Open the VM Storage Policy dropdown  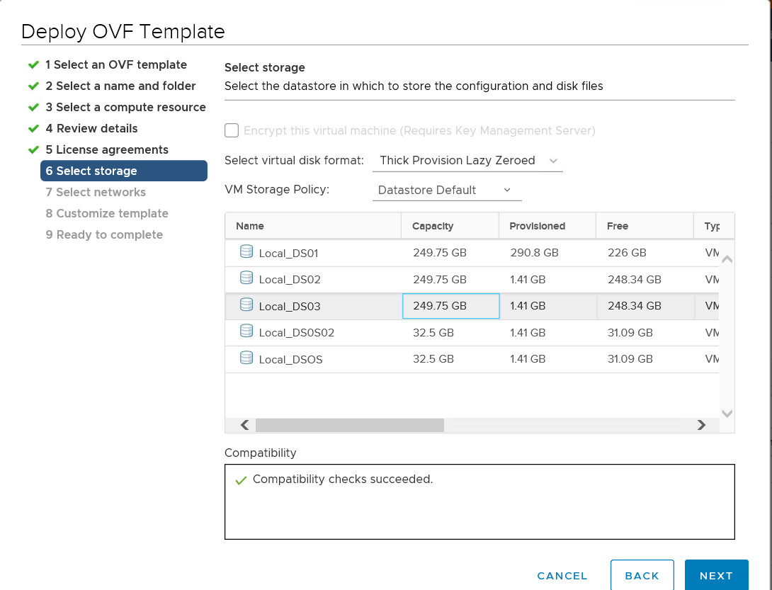[446, 190]
